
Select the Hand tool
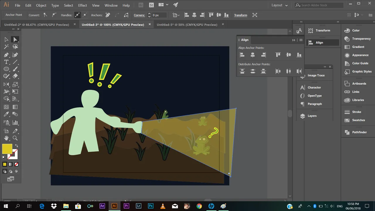click(x=6, y=138)
